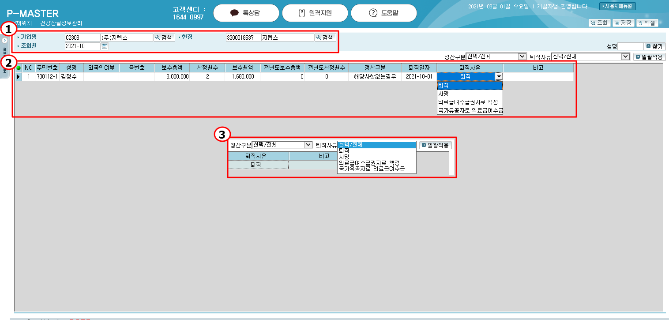Expand the side MENU panel arrow

(x=4, y=40)
